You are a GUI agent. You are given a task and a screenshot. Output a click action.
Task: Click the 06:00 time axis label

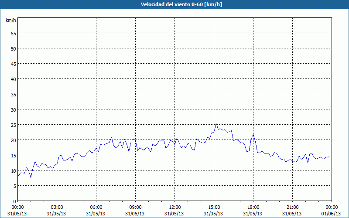tap(96, 208)
